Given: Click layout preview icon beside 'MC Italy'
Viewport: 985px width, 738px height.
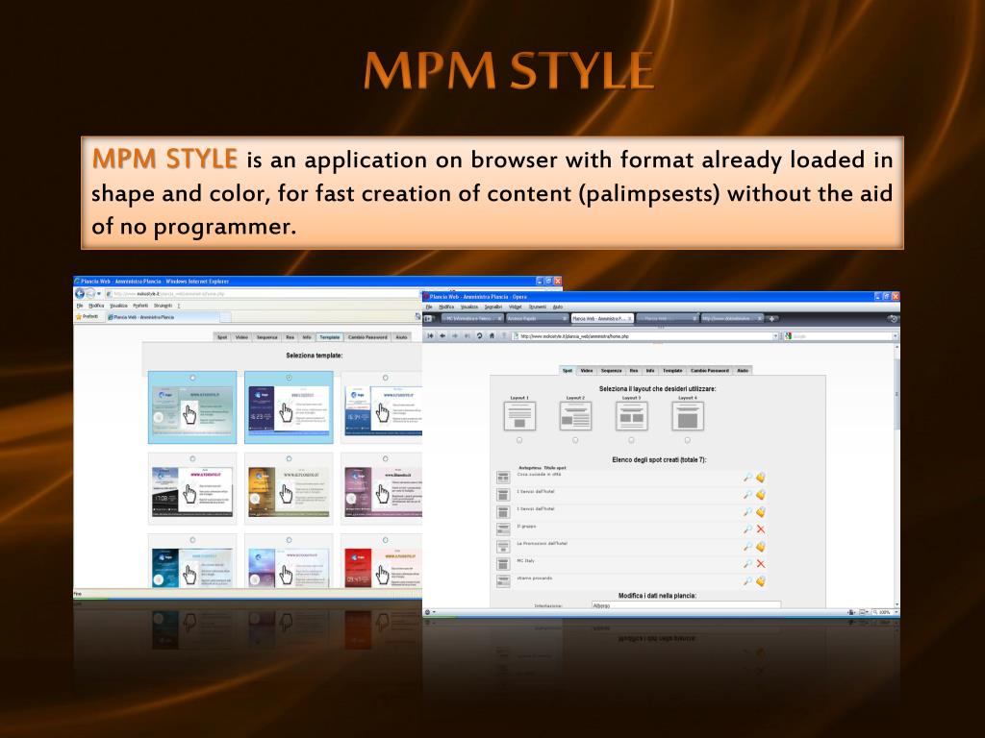Looking at the screenshot, I should click(x=503, y=564).
